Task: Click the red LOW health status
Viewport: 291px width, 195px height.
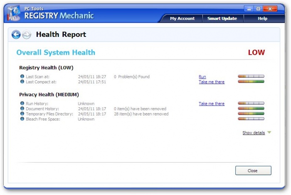Action: point(256,53)
